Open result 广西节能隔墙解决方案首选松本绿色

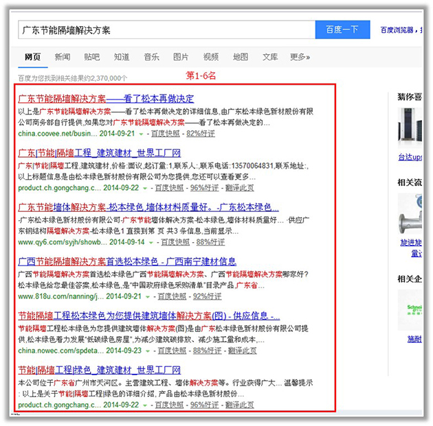127,261
